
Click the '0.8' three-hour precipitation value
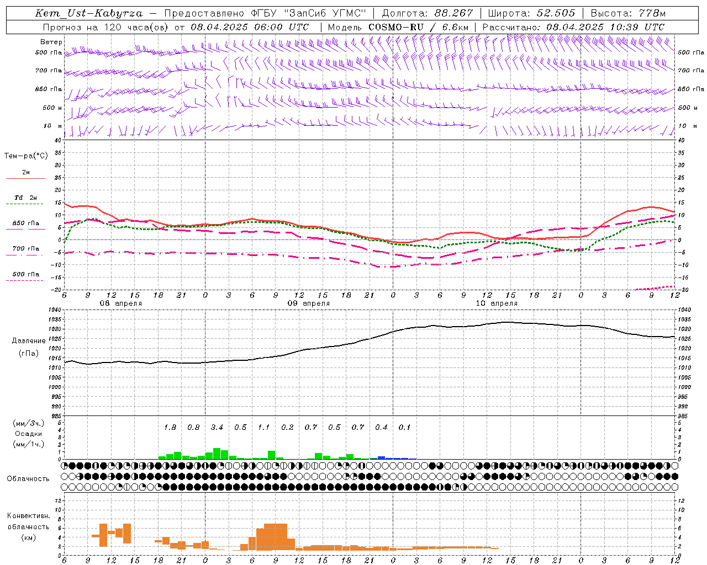(x=193, y=428)
